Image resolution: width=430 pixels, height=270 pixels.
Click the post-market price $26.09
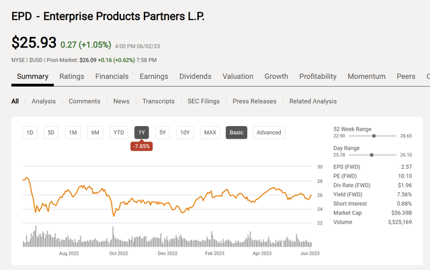tap(88, 60)
